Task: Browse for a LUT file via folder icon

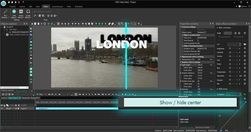Action: 245,44
